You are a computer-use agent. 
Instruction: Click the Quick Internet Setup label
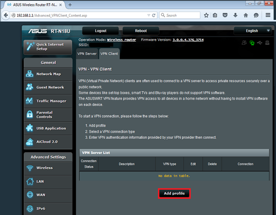(x=50, y=47)
